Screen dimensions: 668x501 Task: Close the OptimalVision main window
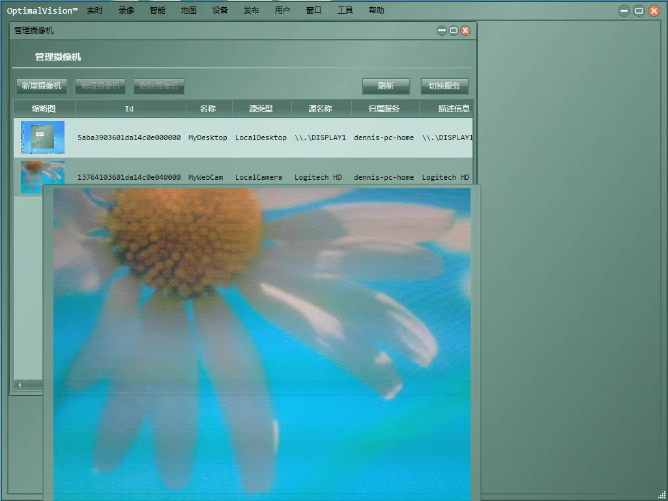coord(654,11)
